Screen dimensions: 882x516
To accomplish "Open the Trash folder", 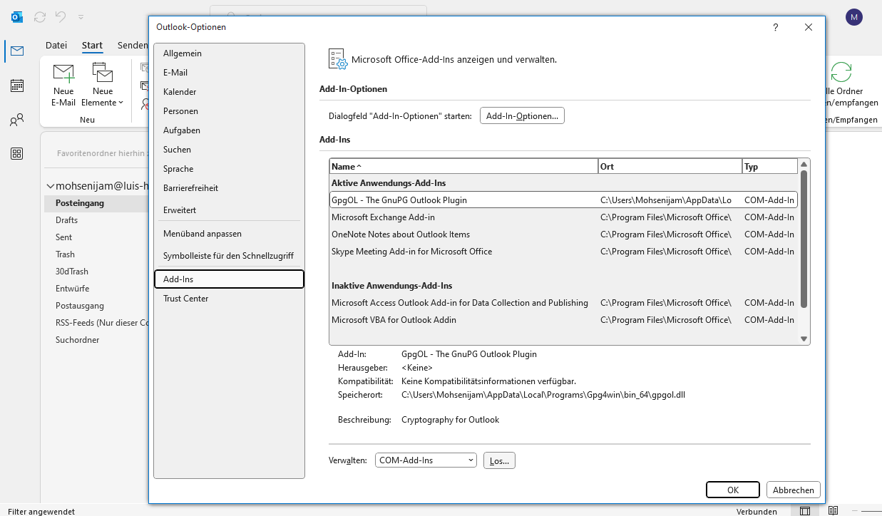I will pos(96,254).
